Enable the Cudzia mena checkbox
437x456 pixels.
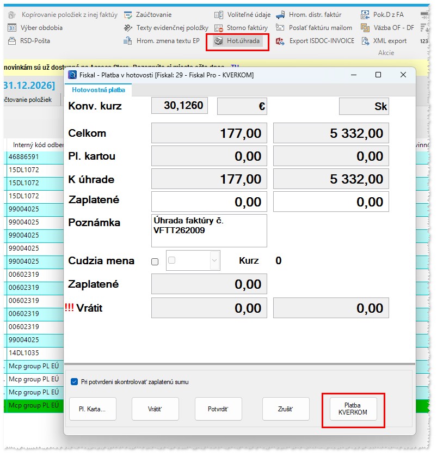point(155,262)
